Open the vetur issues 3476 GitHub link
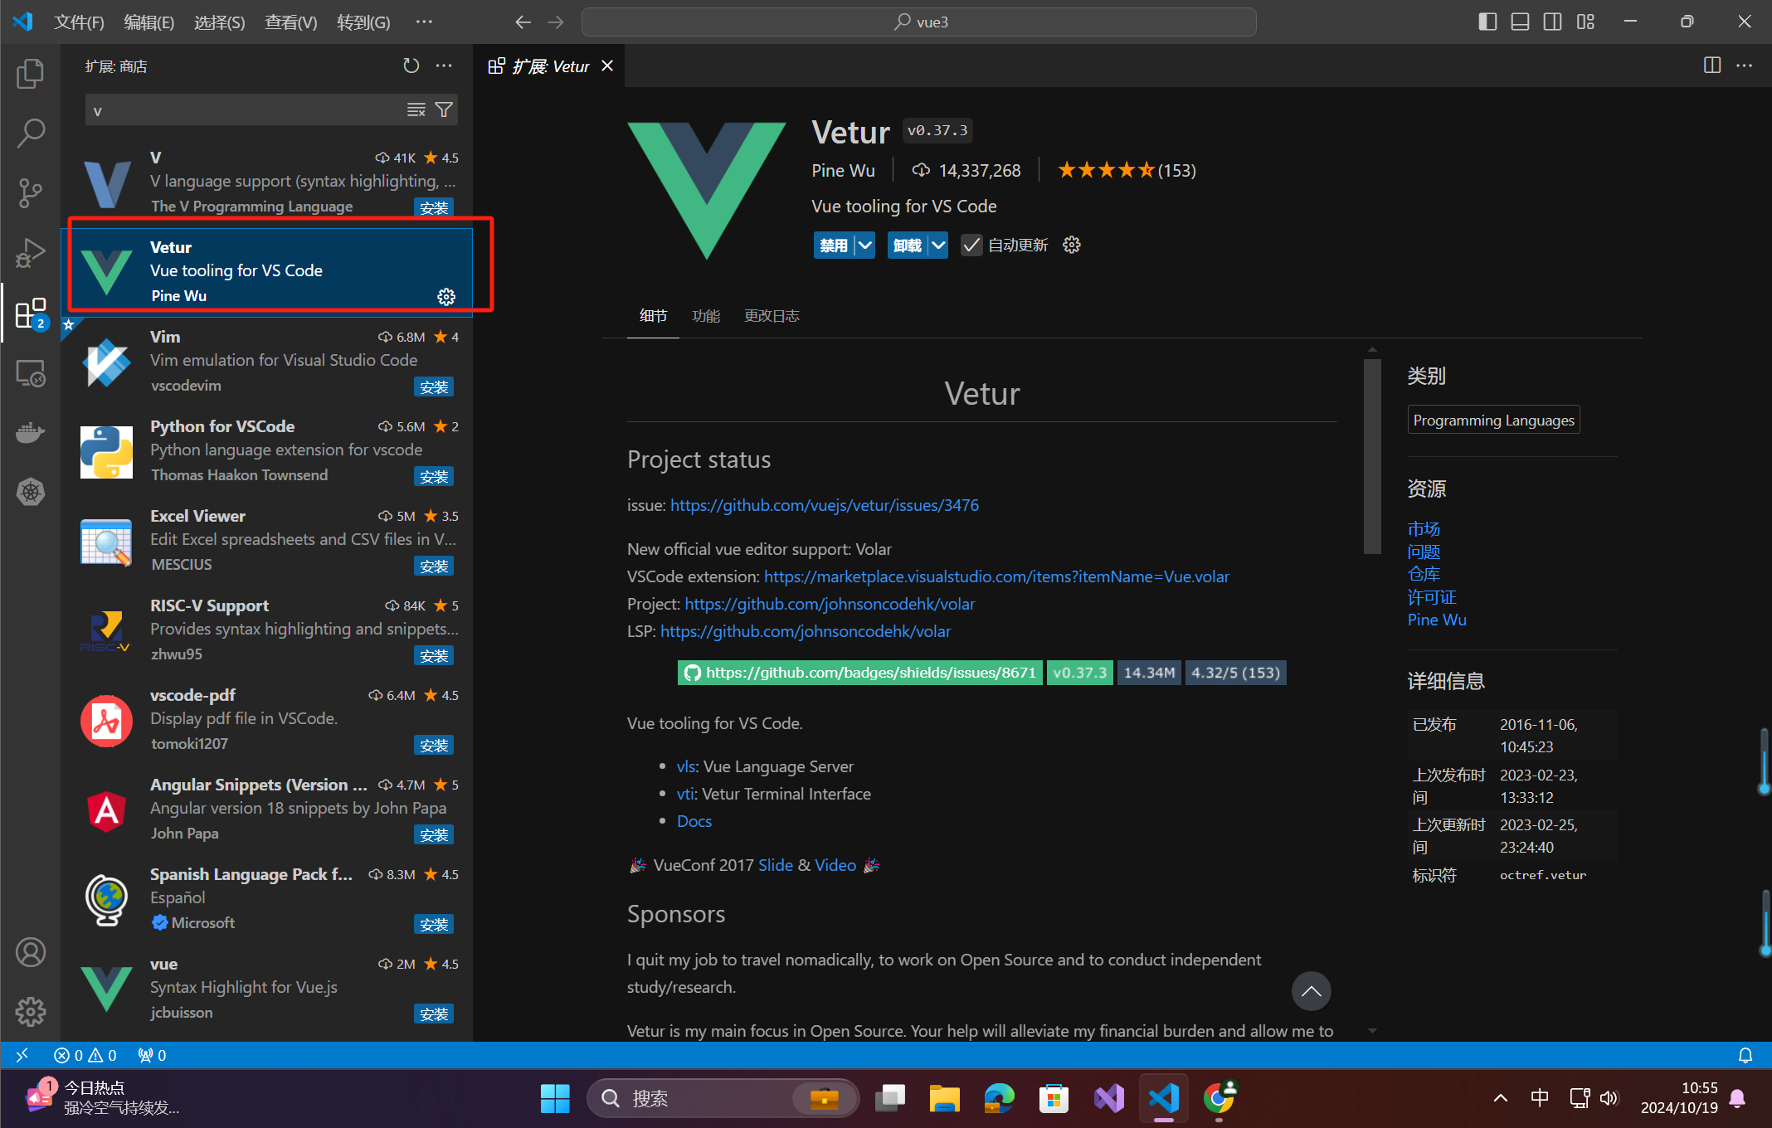Image resolution: width=1772 pixels, height=1128 pixels. [x=824, y=505]
